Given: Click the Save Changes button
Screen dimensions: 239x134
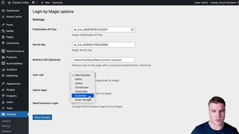Looking at the screenshot, I should (x=42, y=117).
